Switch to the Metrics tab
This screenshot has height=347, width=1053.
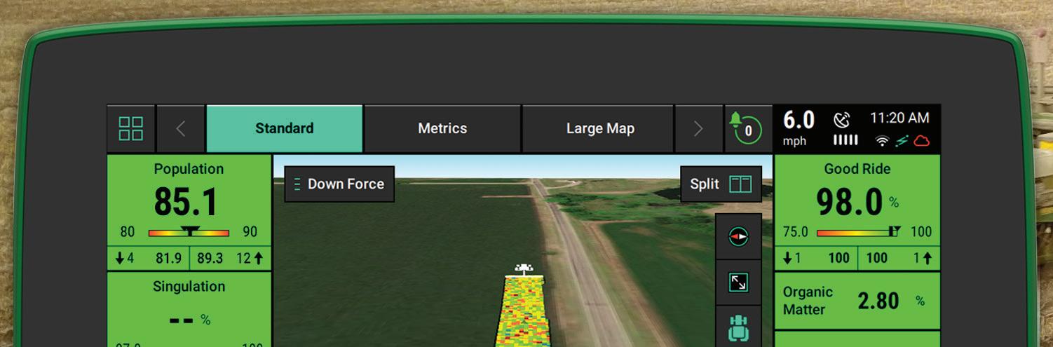click(x=442, y=129)
